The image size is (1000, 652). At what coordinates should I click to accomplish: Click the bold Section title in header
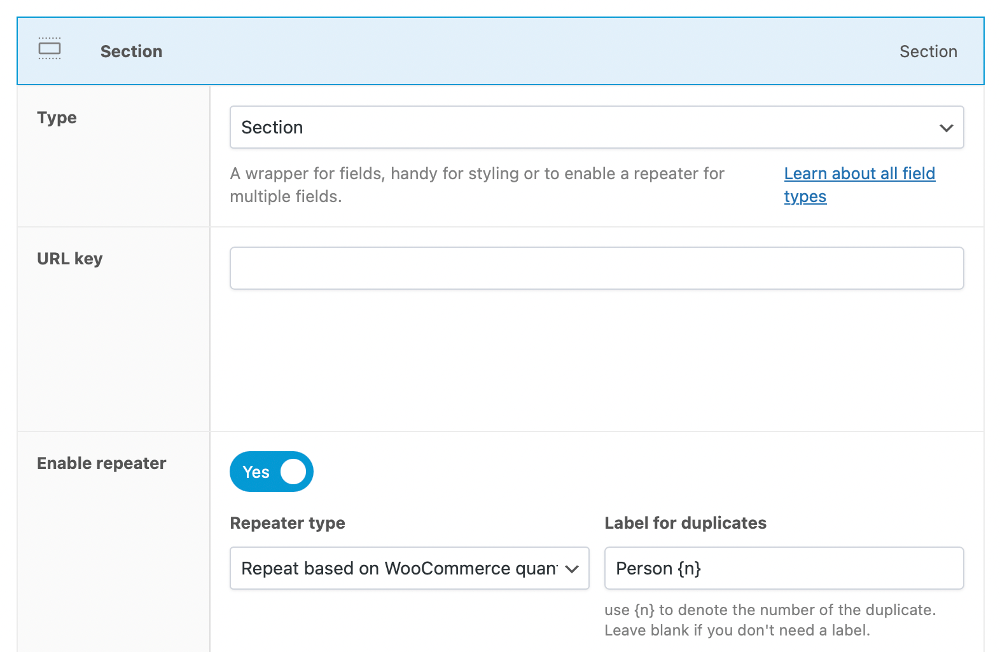pyautogui.click(x=131, y=51)
